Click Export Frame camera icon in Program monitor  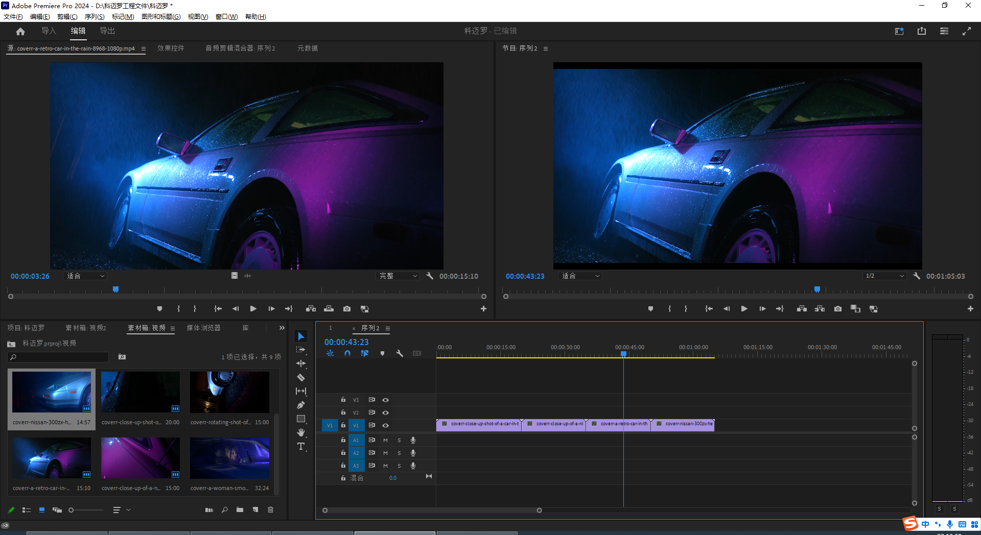coord(838,309)
